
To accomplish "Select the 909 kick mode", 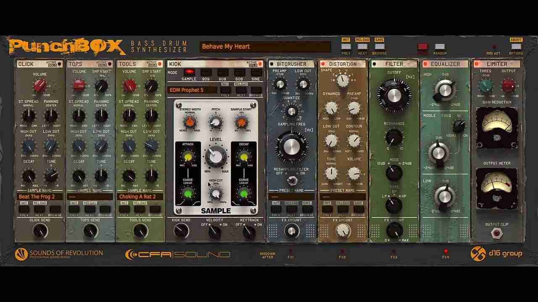I will pyautogui.click(x=206, y=72).
